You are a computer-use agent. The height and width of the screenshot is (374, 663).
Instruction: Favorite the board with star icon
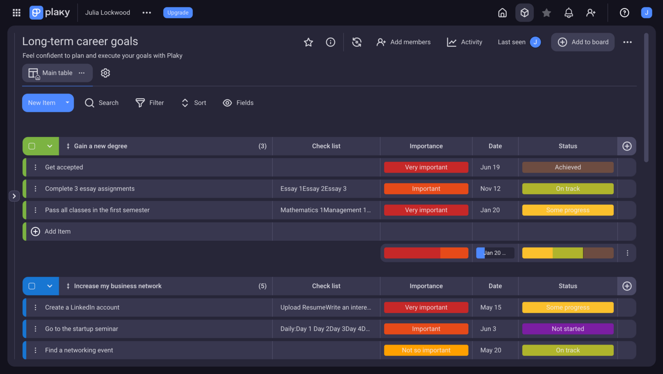308,42
